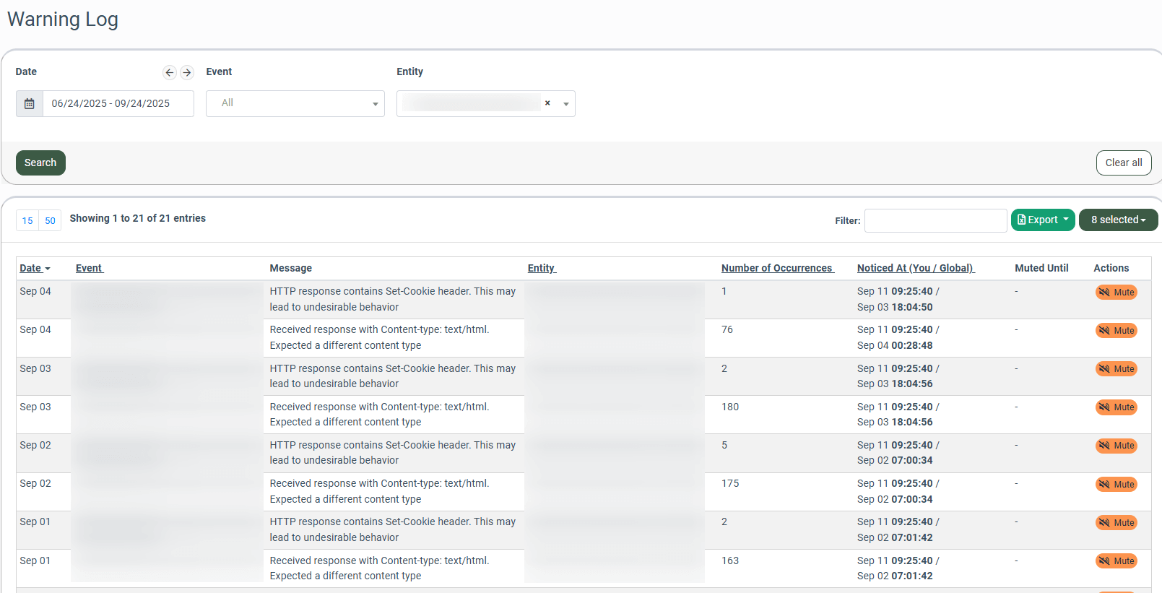Mute the Sep 04 warning with 76 occurrences

1116,331
